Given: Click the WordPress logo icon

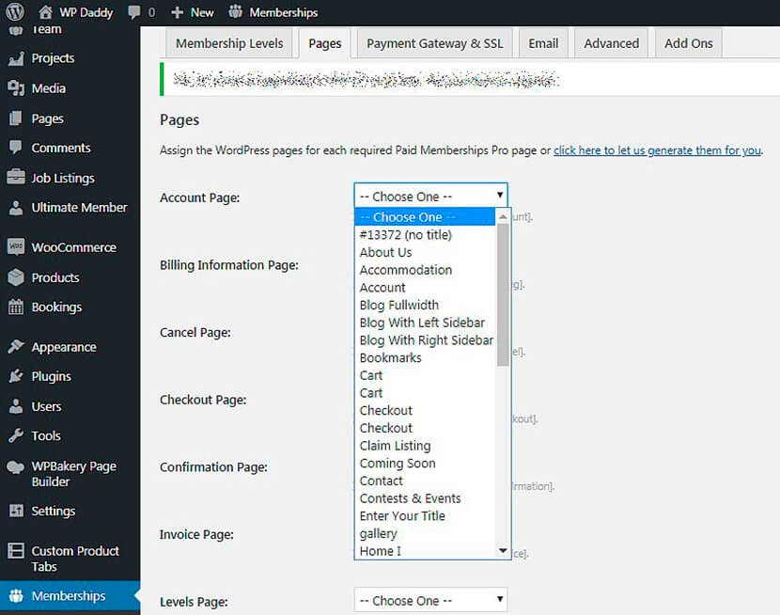Looking at the screenshot, I should pyautogui.click(x=14, y=11).
